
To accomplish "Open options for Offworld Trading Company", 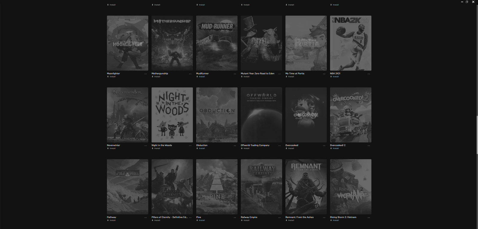I will click(279, 146).
